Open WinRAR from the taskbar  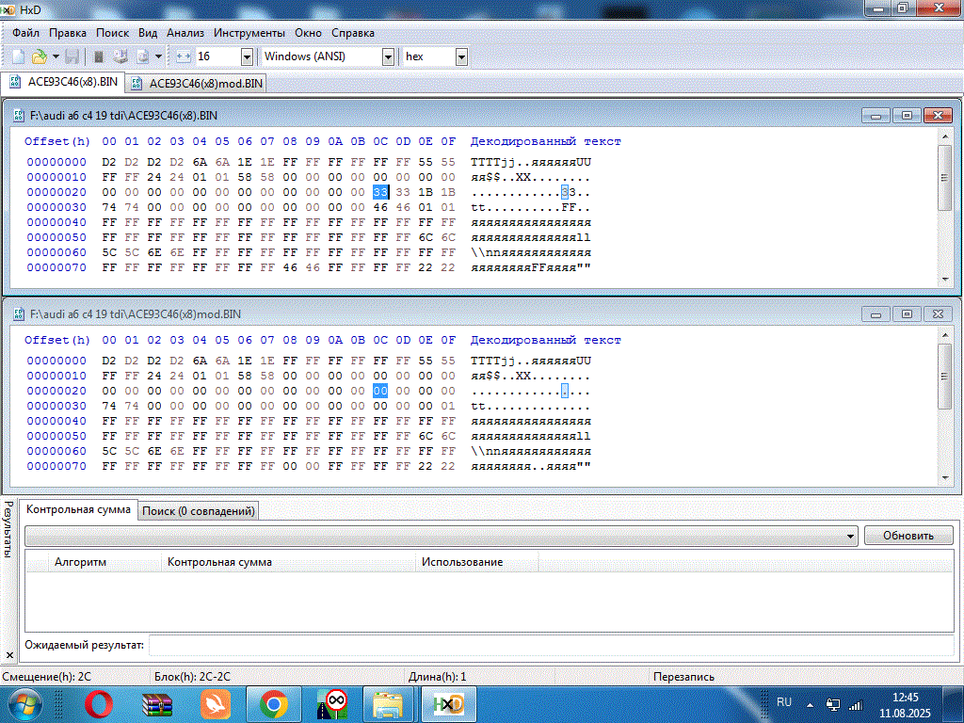157,704
